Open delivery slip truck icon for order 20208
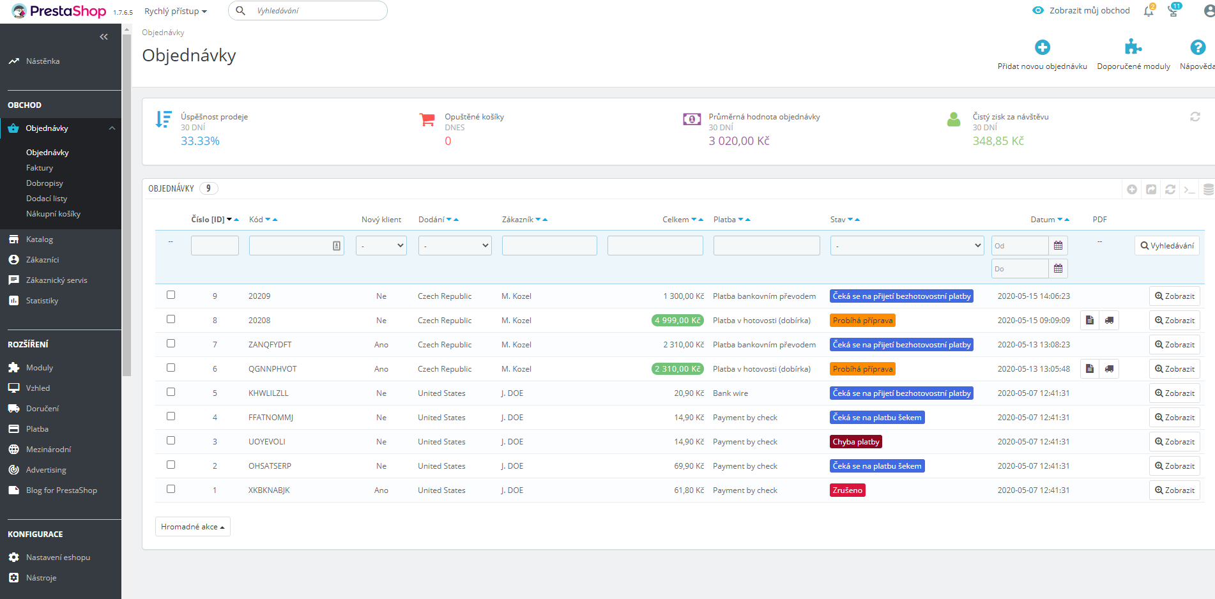The width and height of the screenshot is (1215, 599). pos(1110,321)
